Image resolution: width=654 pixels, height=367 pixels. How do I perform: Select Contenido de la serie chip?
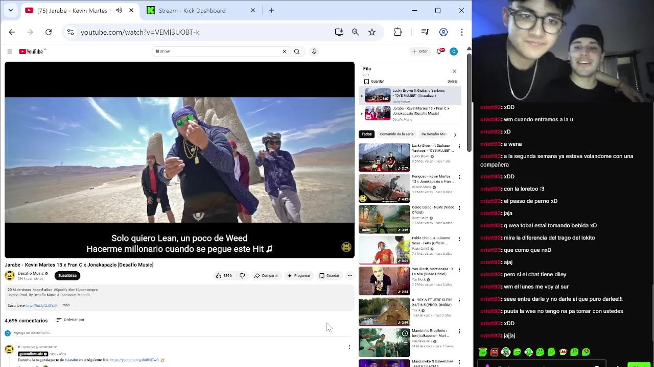396,134
